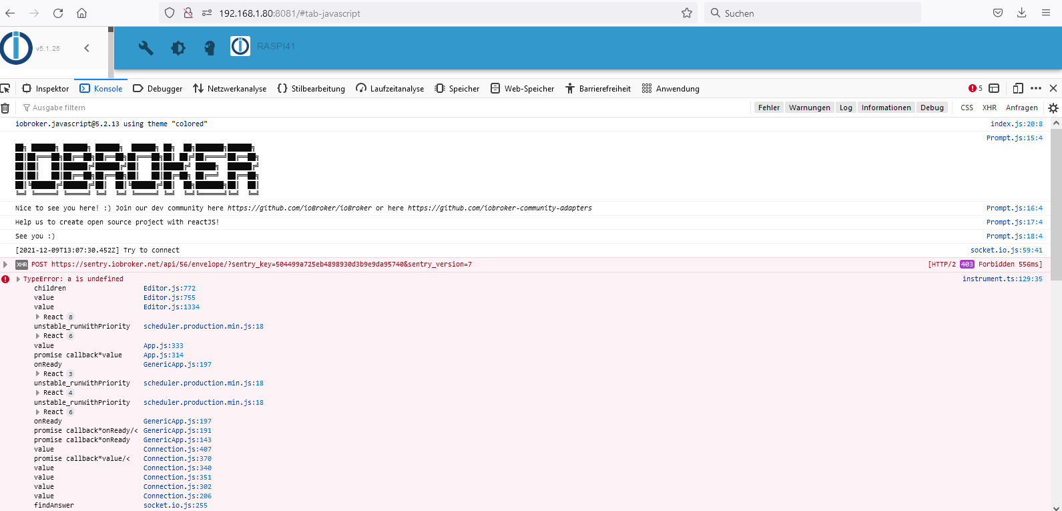1062x511 pixels.
Task: Click the Suchen search box
Action: pyautogui.click(x=812, y=13)
